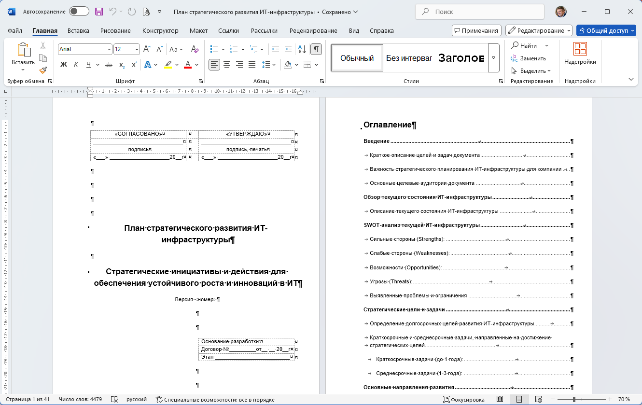The height and width of the screenshot is (405, 642).
Task: Expand the font size dropdown
Action: (x=137, y=49)
